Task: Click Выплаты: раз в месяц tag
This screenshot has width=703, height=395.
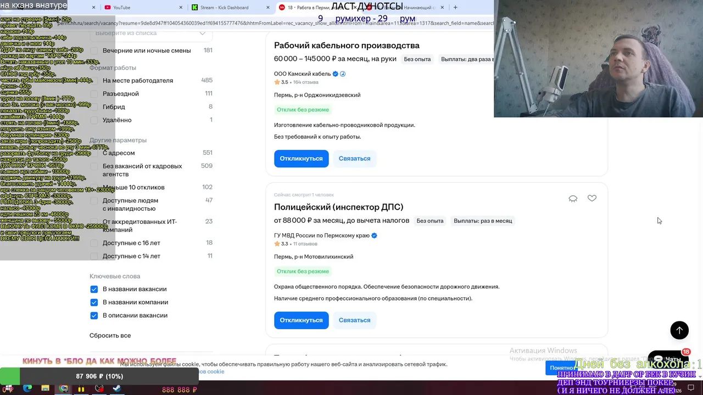Action: [x=483, y=221]
